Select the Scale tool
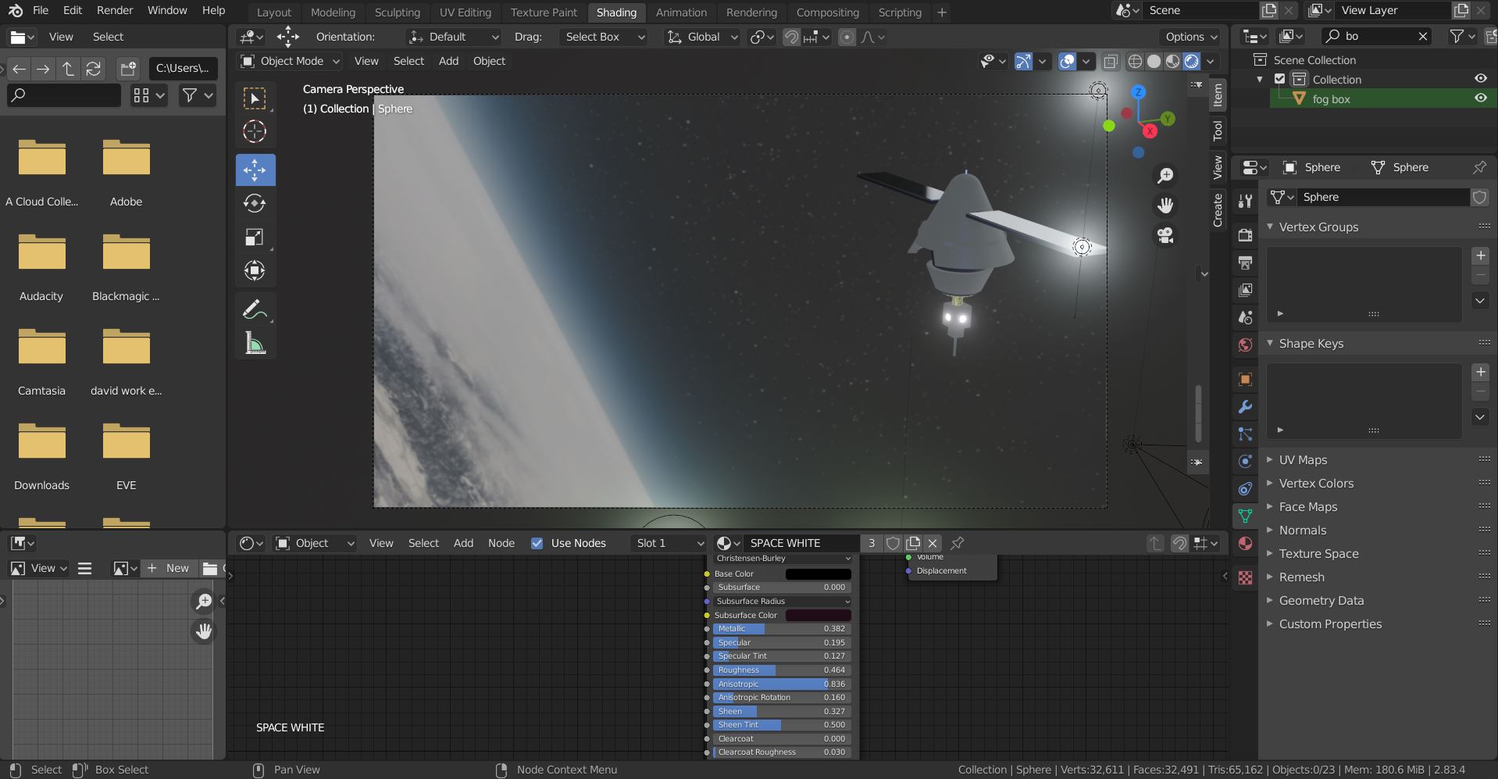The image size is (1498, 779). (x=255, y=238)
